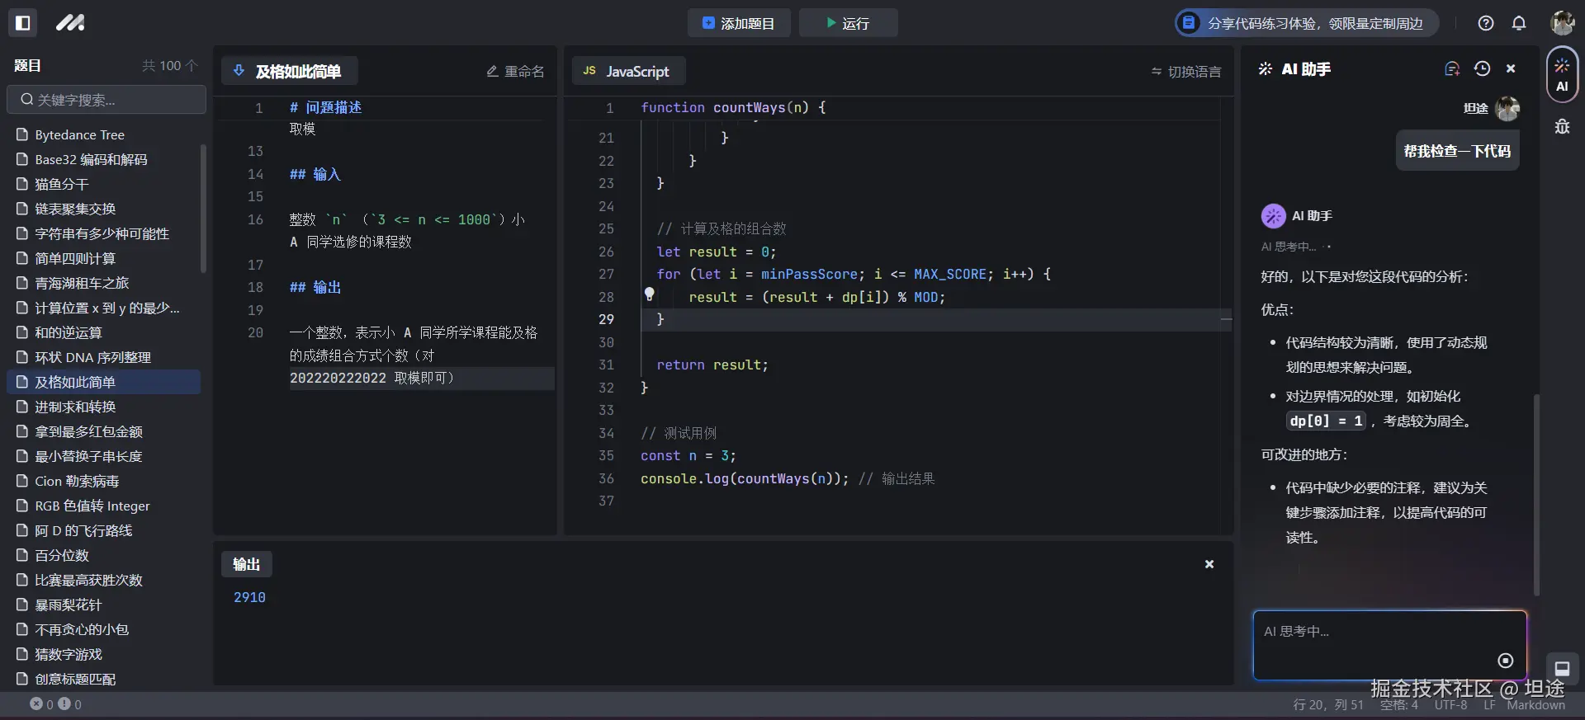Switch to the JavaScript editor tab
Image resolution: width=1585 pixels, height=720 pixels.
pyautogui.click(x=628, y=72)
